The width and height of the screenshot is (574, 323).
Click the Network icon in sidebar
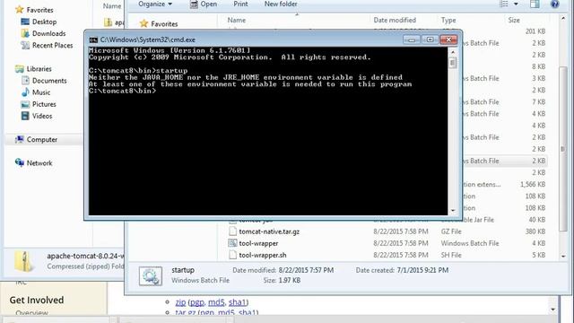(20, 162)
